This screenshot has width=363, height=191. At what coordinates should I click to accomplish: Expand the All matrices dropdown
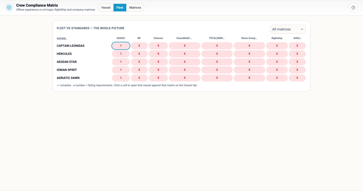pyautogui.click(x=288, y=29)
